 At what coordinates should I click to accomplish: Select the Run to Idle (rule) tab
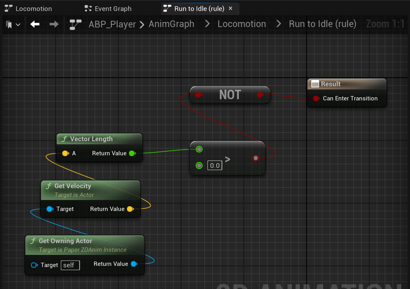pyautogui.click(x=199, y=9)
